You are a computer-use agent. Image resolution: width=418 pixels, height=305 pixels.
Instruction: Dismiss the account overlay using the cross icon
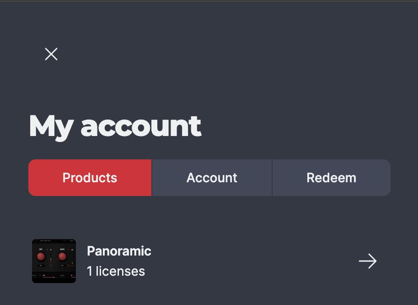(51, 54)
